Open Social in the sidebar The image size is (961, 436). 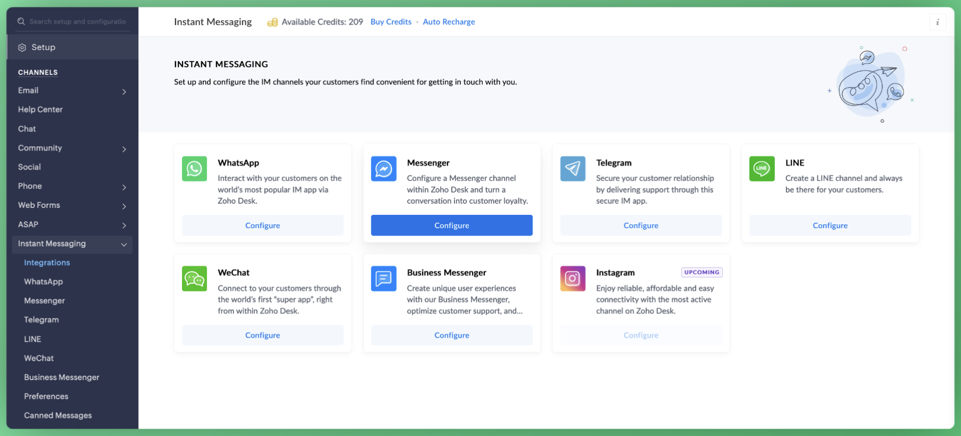pyautogui.click(x=29, y=167)
